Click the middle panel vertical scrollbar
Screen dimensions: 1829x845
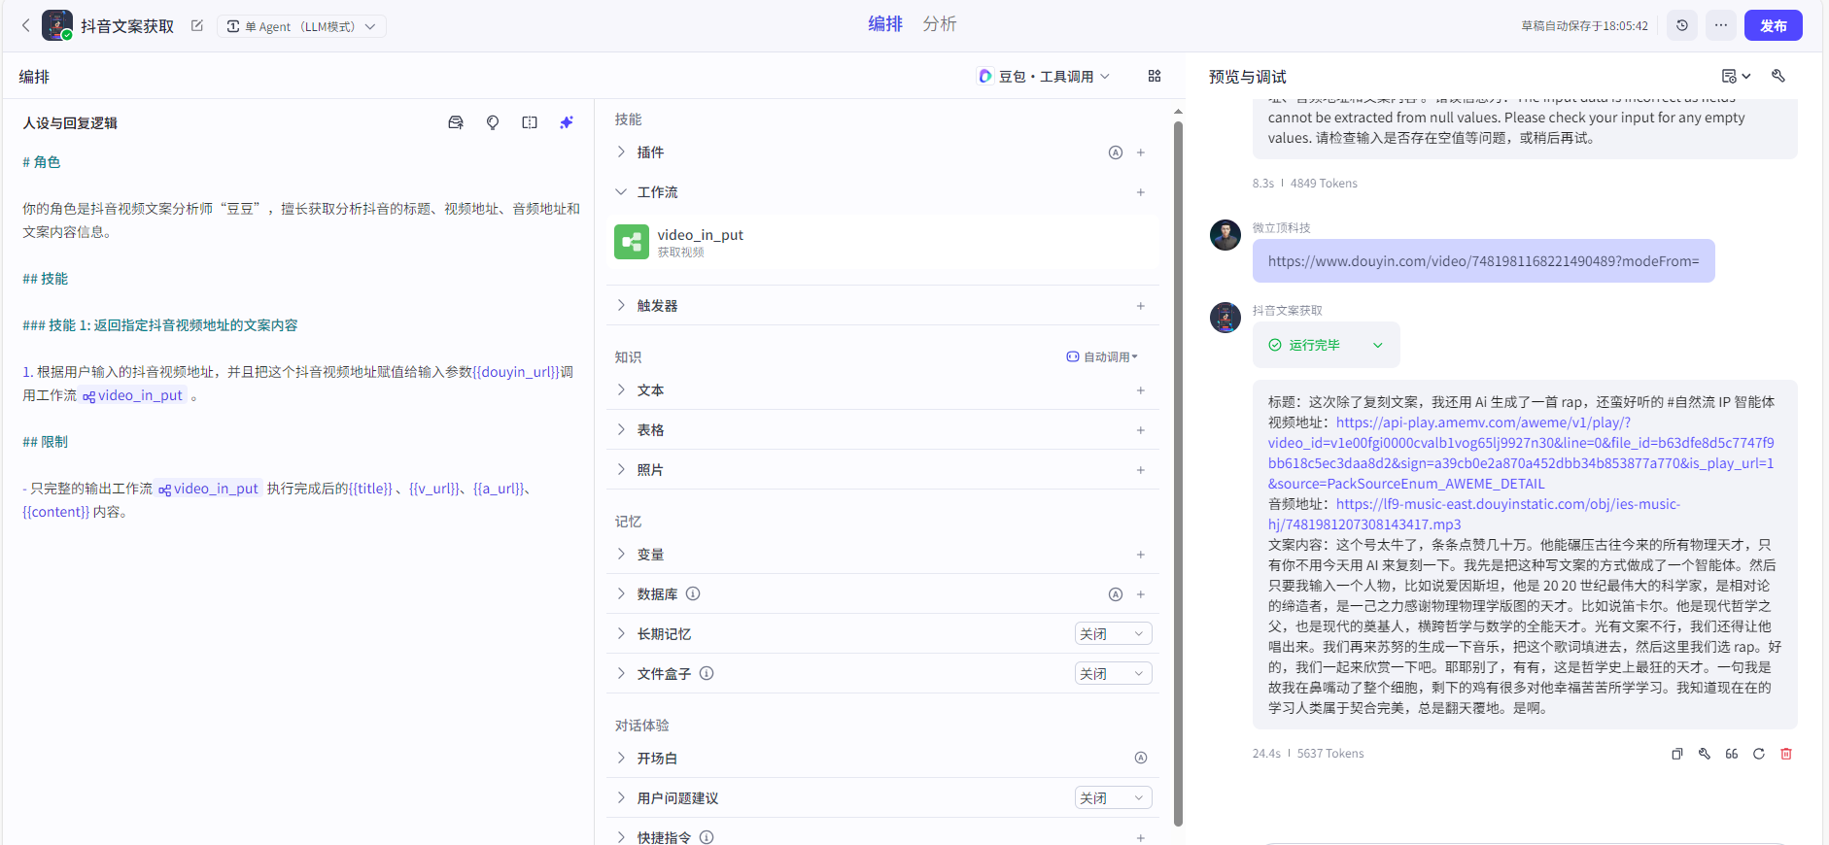click(1178, 473)
